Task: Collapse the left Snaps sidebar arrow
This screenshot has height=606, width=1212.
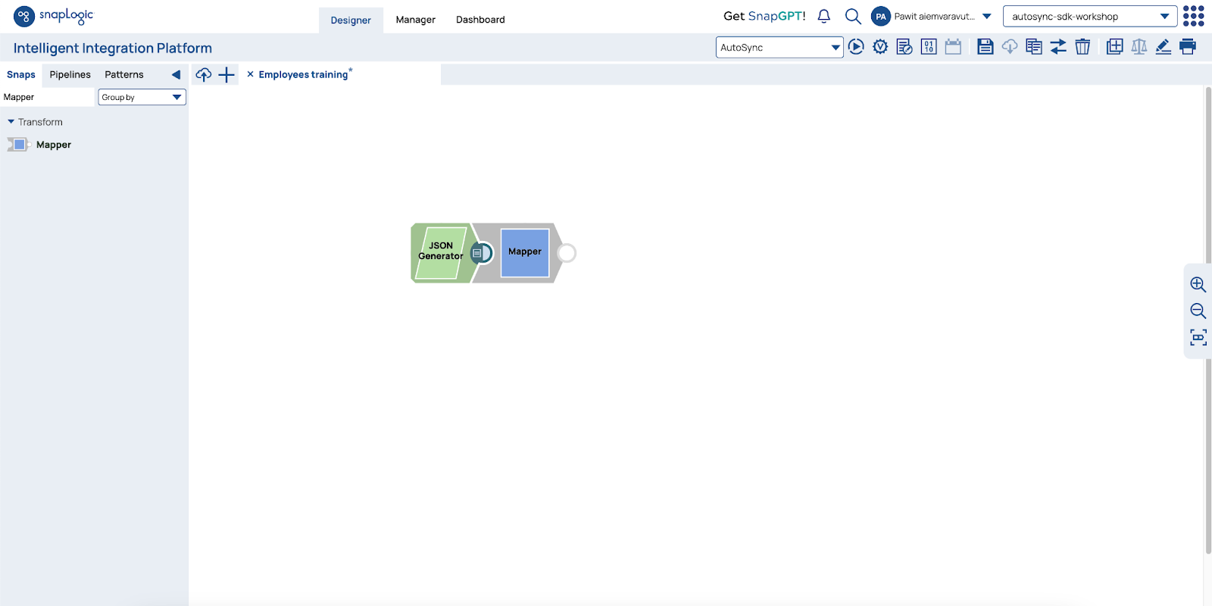Action: tap(176, 74)
